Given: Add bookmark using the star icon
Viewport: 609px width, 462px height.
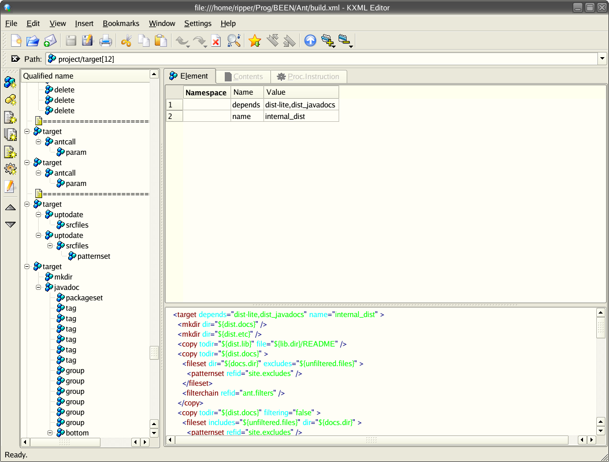Looking at the screenshot, I should click(x=255, y=41).
